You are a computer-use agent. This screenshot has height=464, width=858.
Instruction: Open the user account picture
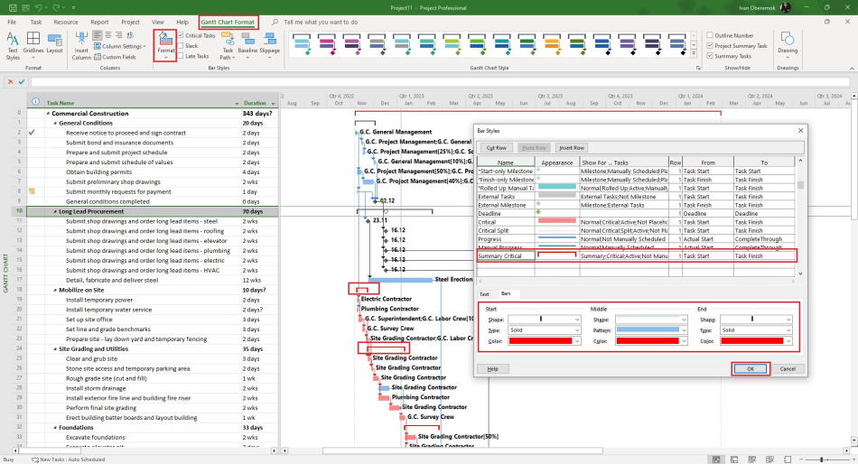pyautogui.click(x=786, y=7)
